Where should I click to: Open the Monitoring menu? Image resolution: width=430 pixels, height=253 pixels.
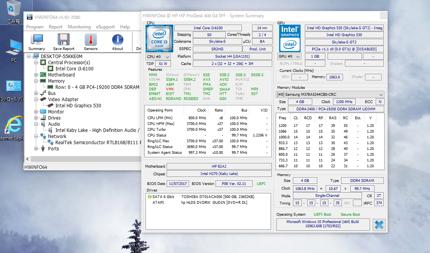click(79, 27)
